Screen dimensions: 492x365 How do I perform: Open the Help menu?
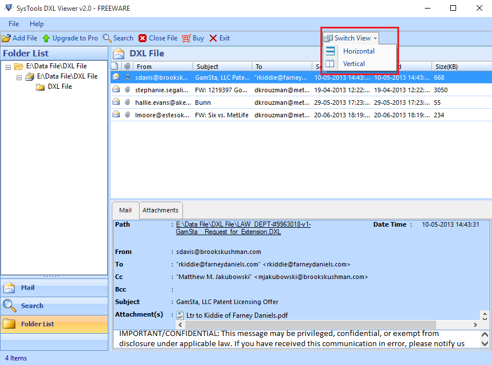pyautogui.click(x=36, y=24)
